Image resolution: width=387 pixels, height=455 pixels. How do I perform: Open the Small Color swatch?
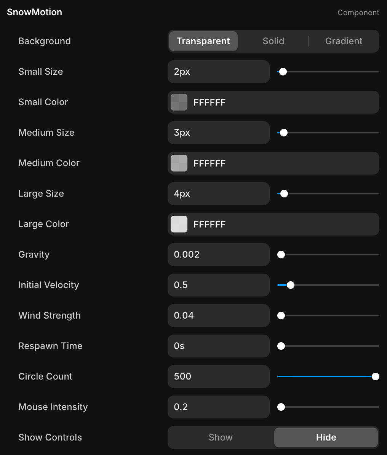[x=179, y=102]
